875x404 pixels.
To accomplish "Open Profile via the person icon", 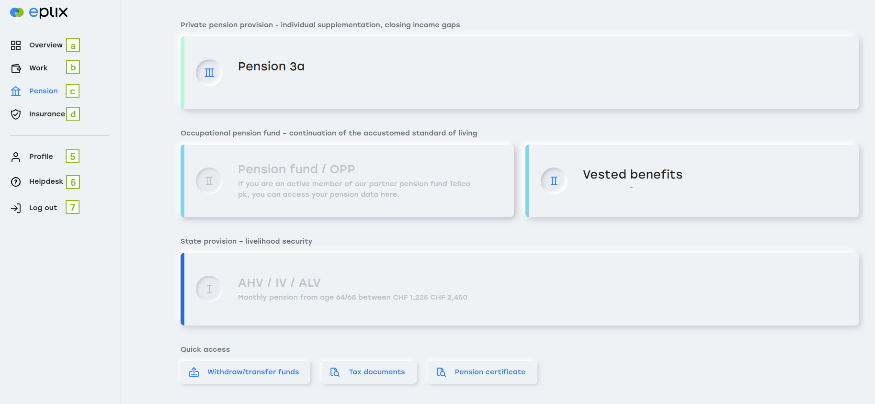I will 16,157.
